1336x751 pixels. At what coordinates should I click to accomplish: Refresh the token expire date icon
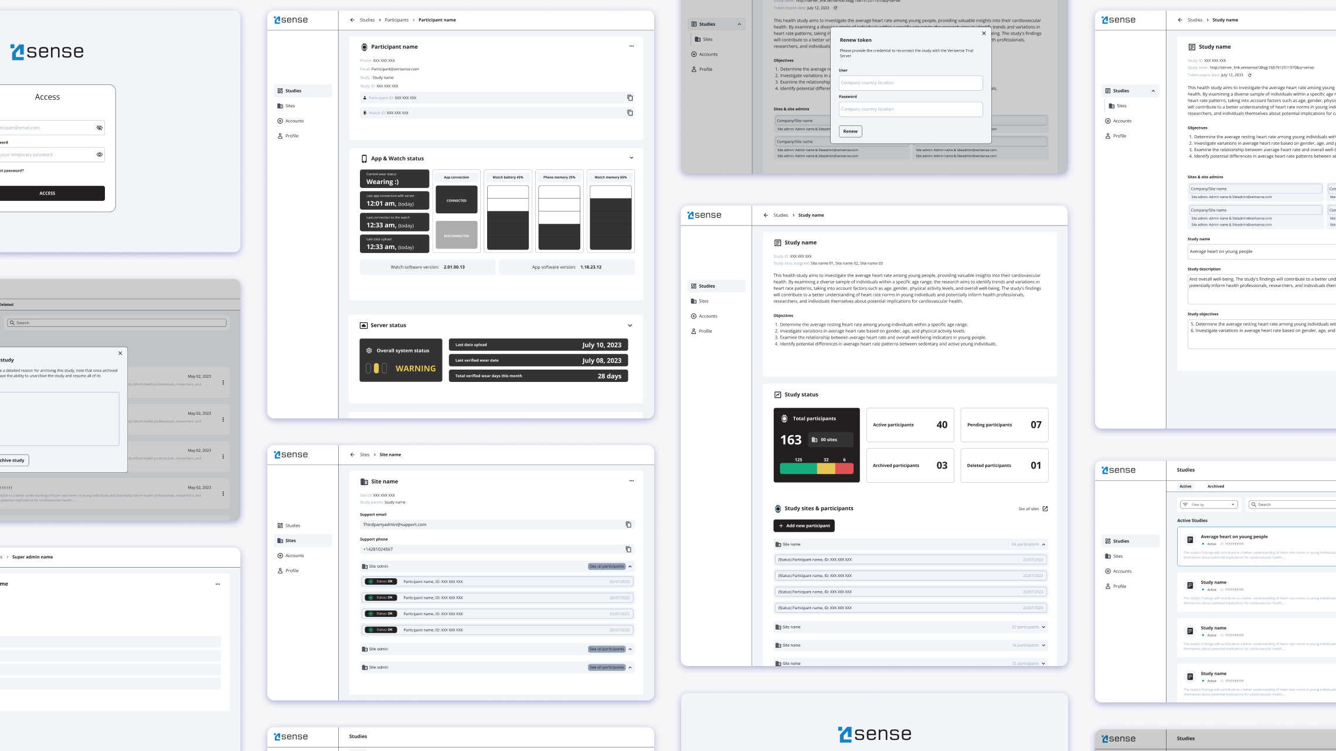(1249, 75)
